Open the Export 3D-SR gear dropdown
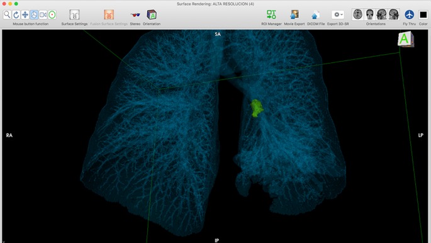Screen dimensions: 431x243 click(338, 14)
